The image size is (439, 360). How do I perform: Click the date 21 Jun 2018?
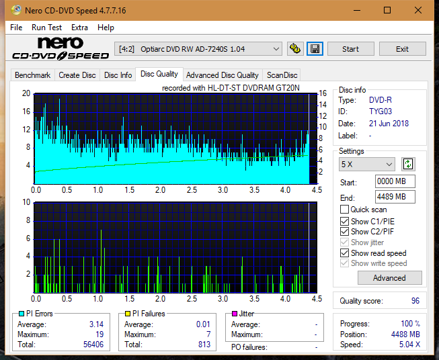click(389, 124)
